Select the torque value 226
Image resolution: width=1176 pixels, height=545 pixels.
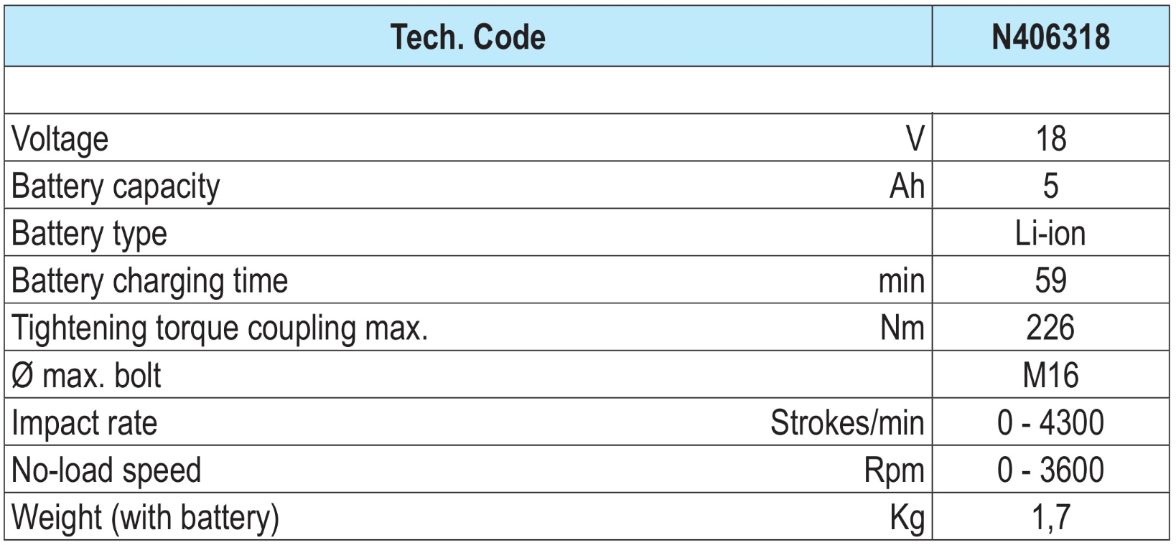tap(1050, 328)
